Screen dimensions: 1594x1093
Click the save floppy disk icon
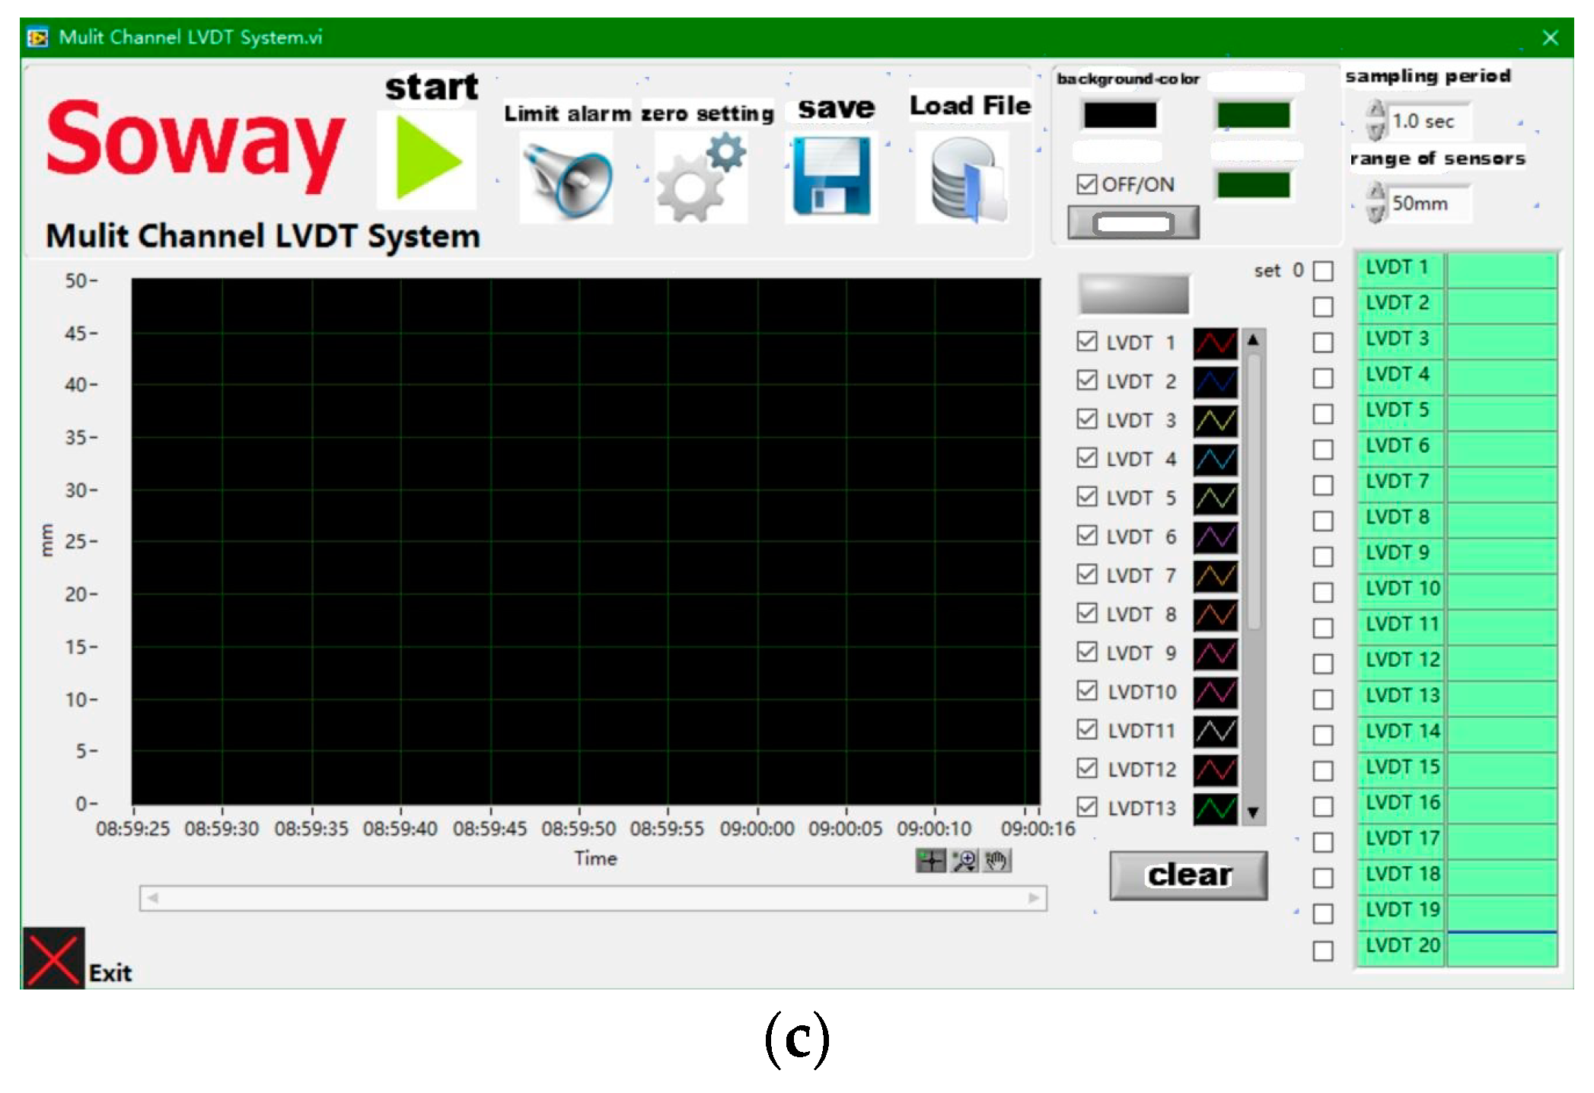[x=831, y=177]
